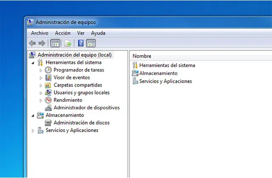Click the Export list toolbar icon
This screenshot has height=178, width=272.
coord(68,43)
